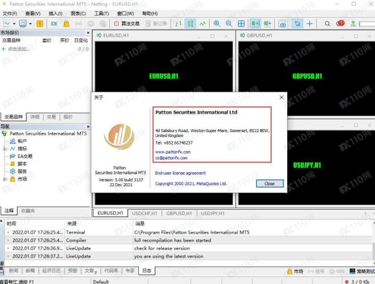Viewport: 375px width, 284px height.
Task: Open the new chart toolbar icon
Action: point(7,23)
